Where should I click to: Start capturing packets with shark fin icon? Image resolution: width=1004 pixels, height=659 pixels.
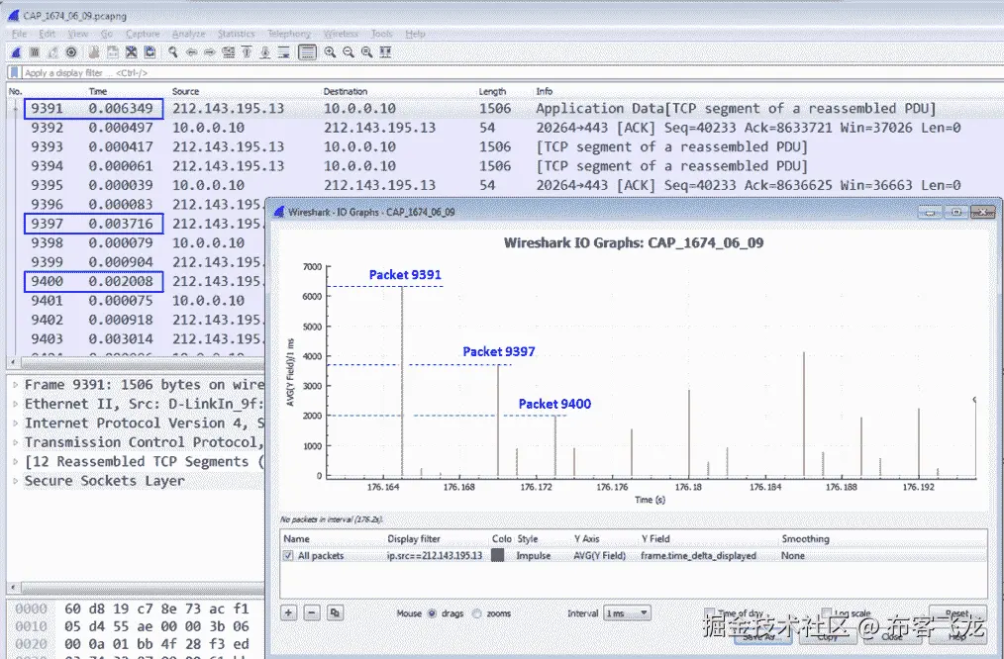tap(16, 52)
